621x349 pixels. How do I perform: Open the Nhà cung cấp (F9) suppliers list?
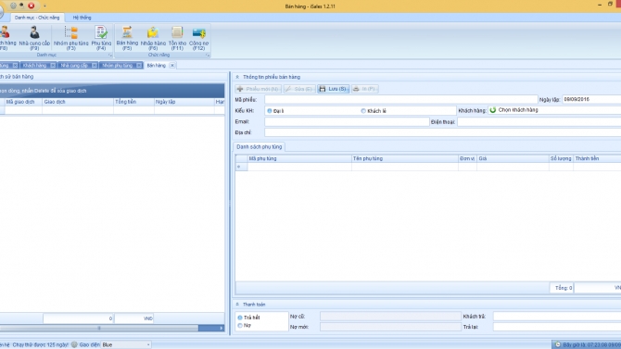pos(34,38)
